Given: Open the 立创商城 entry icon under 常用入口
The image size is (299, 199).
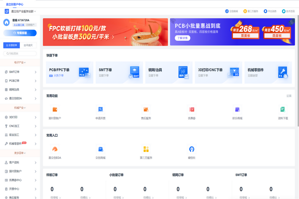Looking at the screenshot, I should click(x=100, y=149).
